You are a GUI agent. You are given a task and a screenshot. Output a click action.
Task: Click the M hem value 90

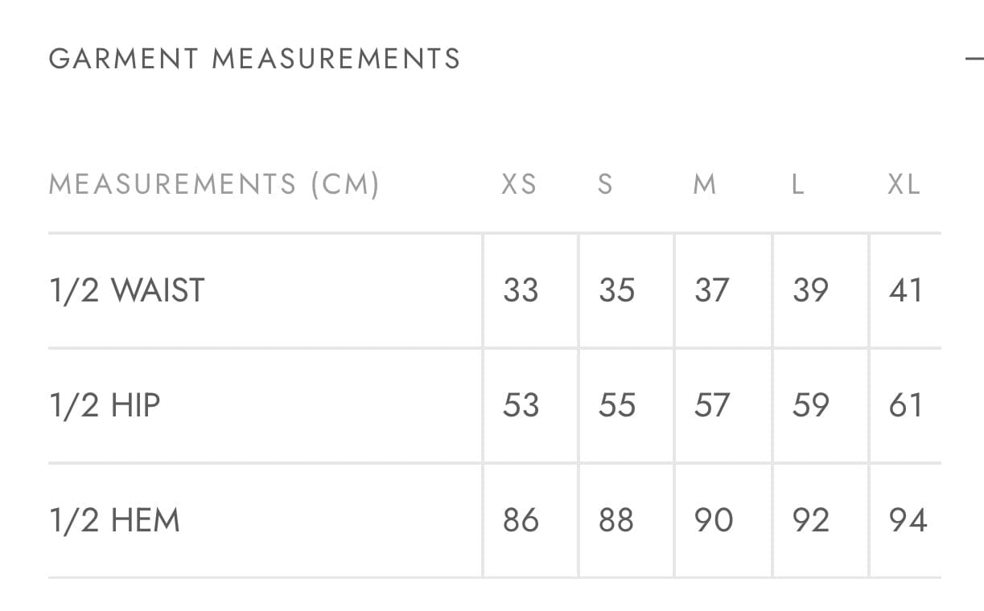pos(714,520)
